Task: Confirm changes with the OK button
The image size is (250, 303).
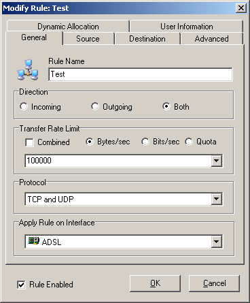Action: point(155,283)
